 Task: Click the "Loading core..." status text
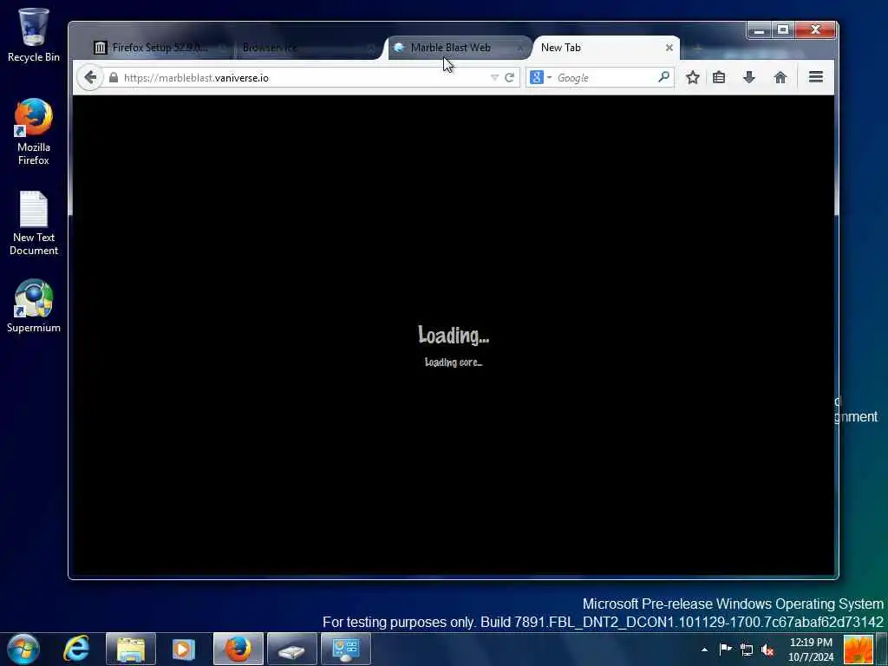pyautogui.click(x=453, y=362)
